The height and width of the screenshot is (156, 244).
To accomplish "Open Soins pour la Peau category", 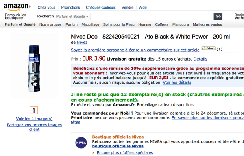I will (119, 24).
